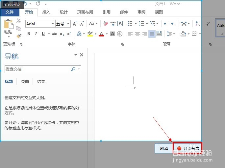Screen dimensions: 225x168
Task: Decrease paragraph indent
Action: [166, 24]
